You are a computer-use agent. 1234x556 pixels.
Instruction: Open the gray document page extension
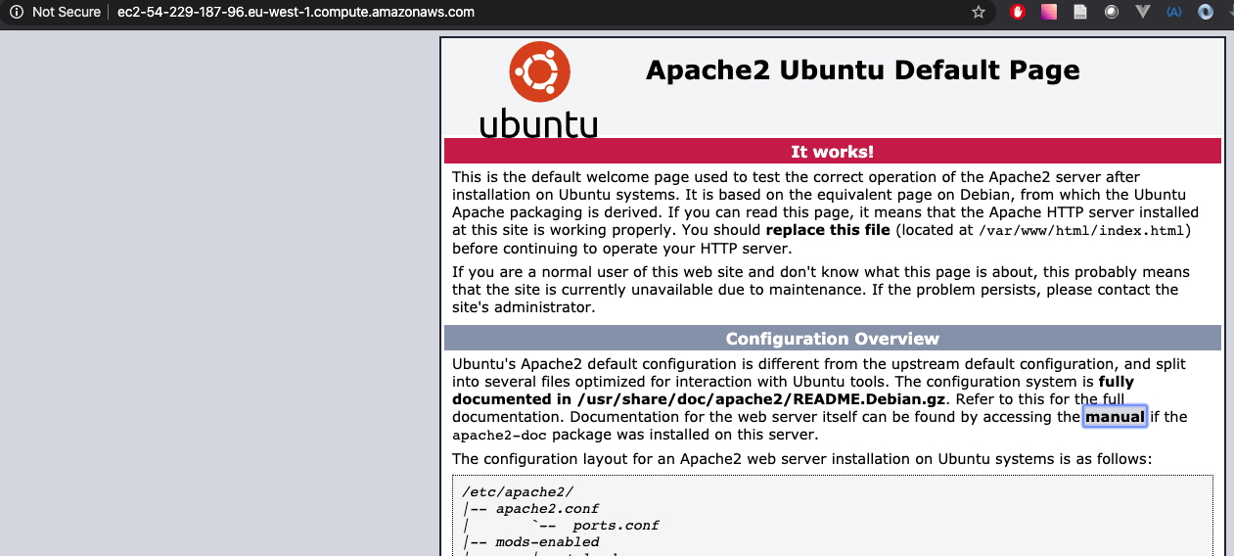[x=1079, y=12]
